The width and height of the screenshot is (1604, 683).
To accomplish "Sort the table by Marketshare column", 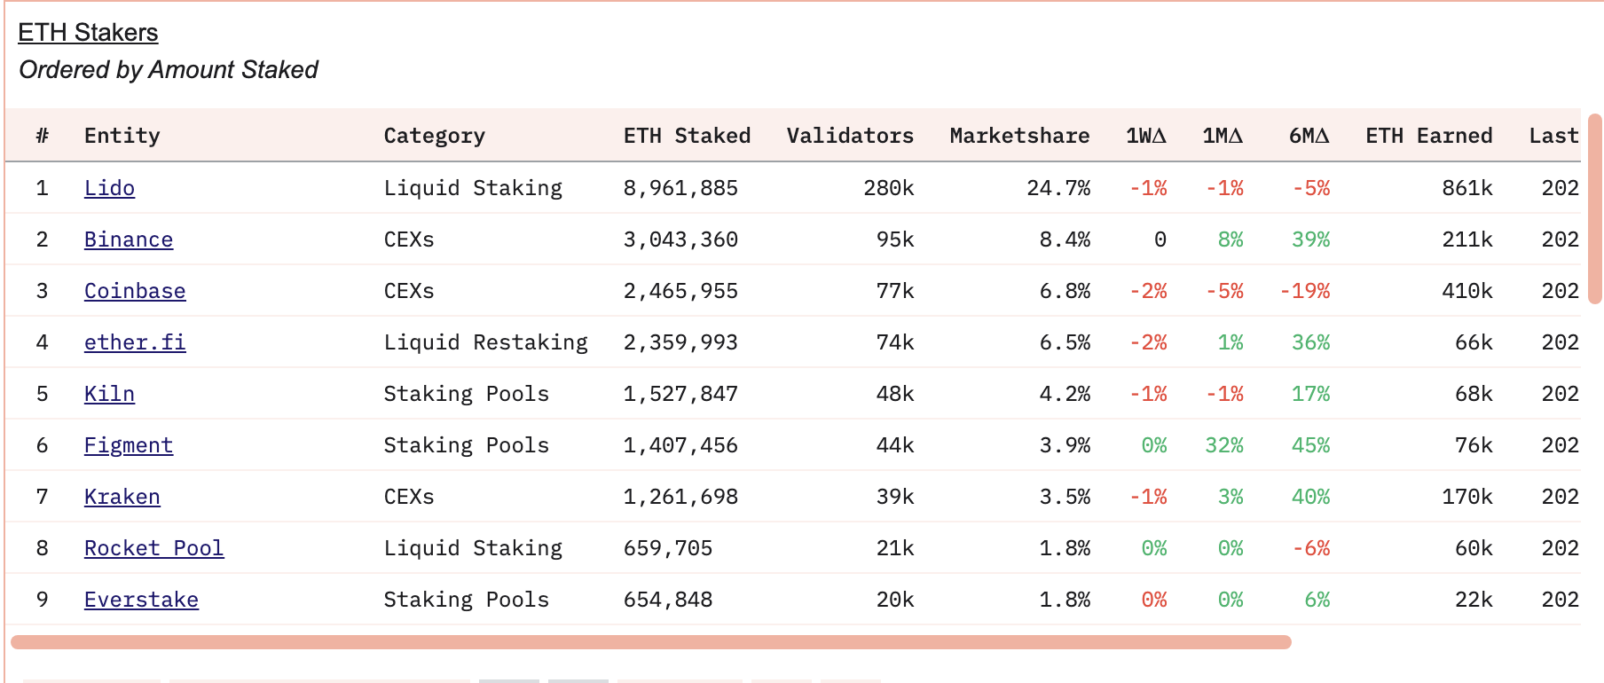I will pyautogui.click(x=1018, y=135).
